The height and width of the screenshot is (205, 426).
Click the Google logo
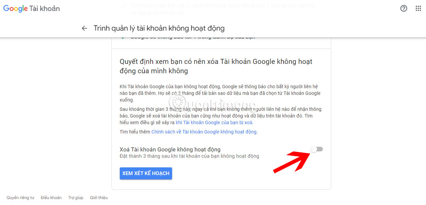(x=16, y=9)
